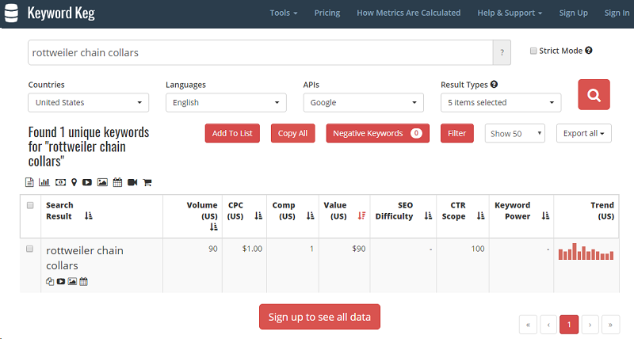The image size is (634, 339).
Task: Click the 100 CTR Scope value
Action: (478, 249)
